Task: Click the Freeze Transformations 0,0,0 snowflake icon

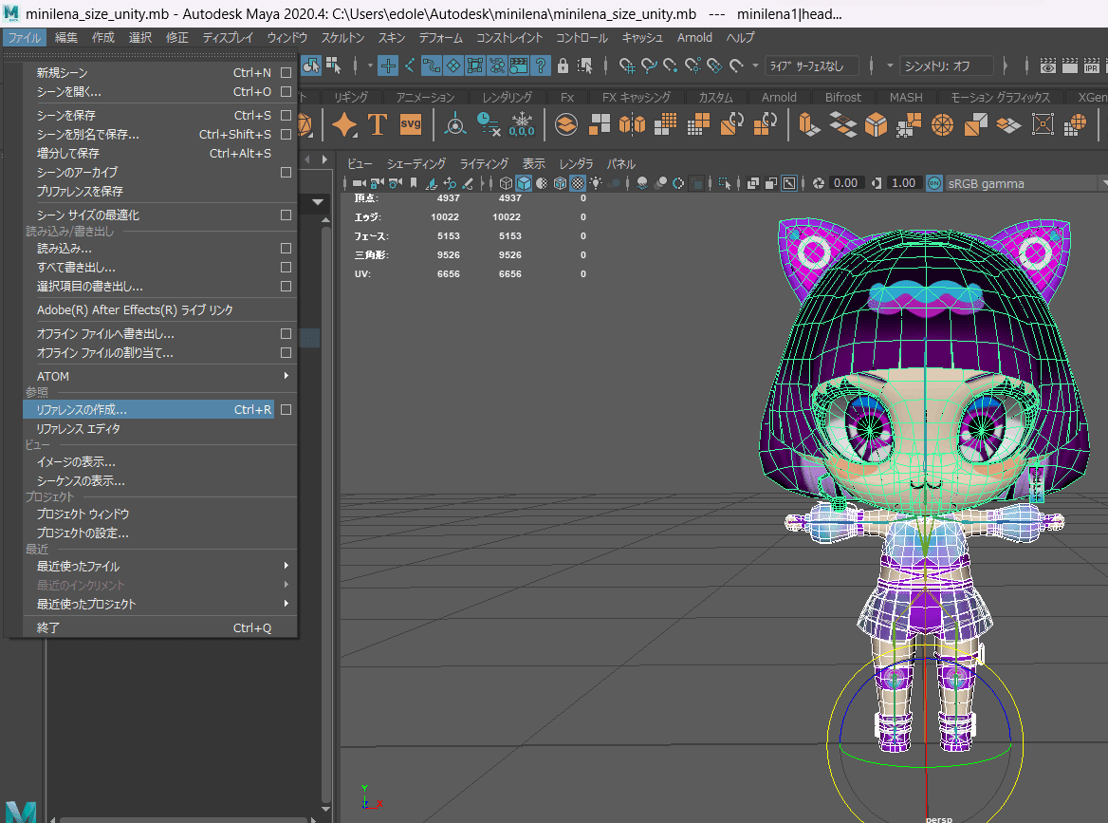Action: tap(522, 124)
